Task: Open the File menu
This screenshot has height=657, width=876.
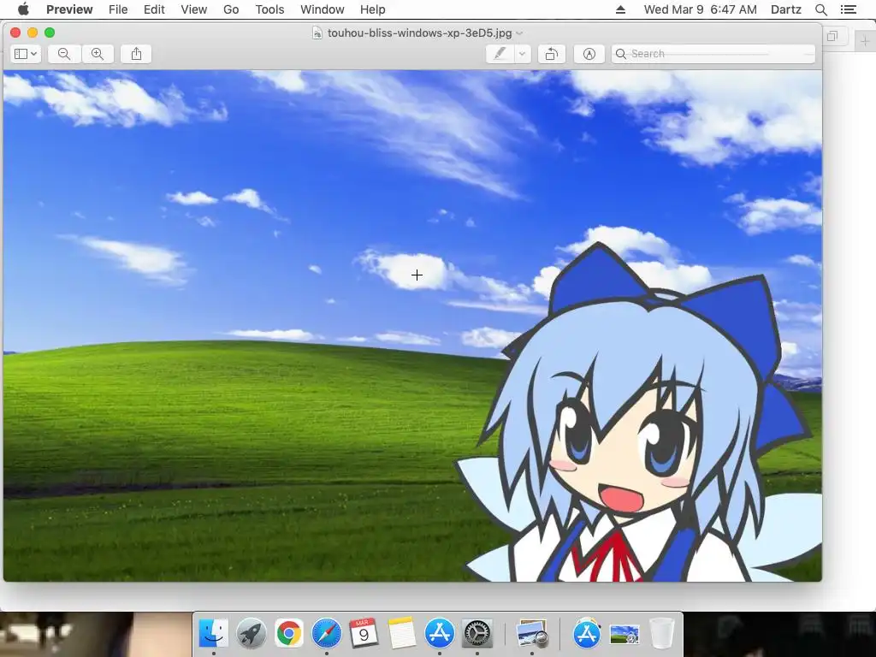Action: (x=118, y=9)
